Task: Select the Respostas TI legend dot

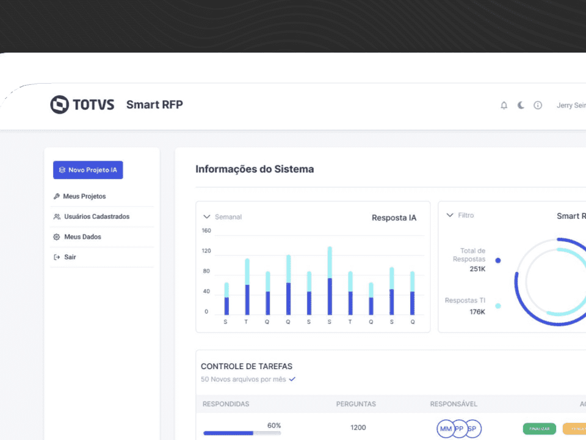Action: [498, 306]
